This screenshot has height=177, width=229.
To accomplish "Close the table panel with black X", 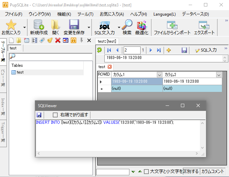I will click(89, 40).
